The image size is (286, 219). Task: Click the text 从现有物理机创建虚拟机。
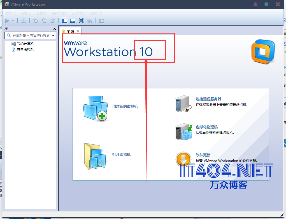(x=215, y=133)
